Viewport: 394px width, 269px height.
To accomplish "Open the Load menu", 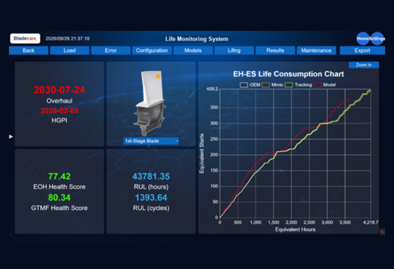I will click(x=70, y=50).
